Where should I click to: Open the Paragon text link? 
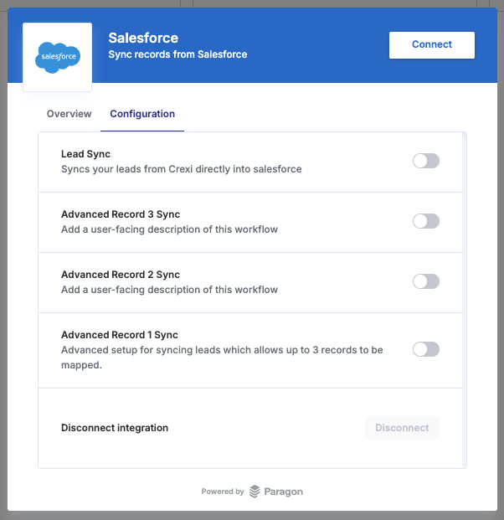(284, 492)
